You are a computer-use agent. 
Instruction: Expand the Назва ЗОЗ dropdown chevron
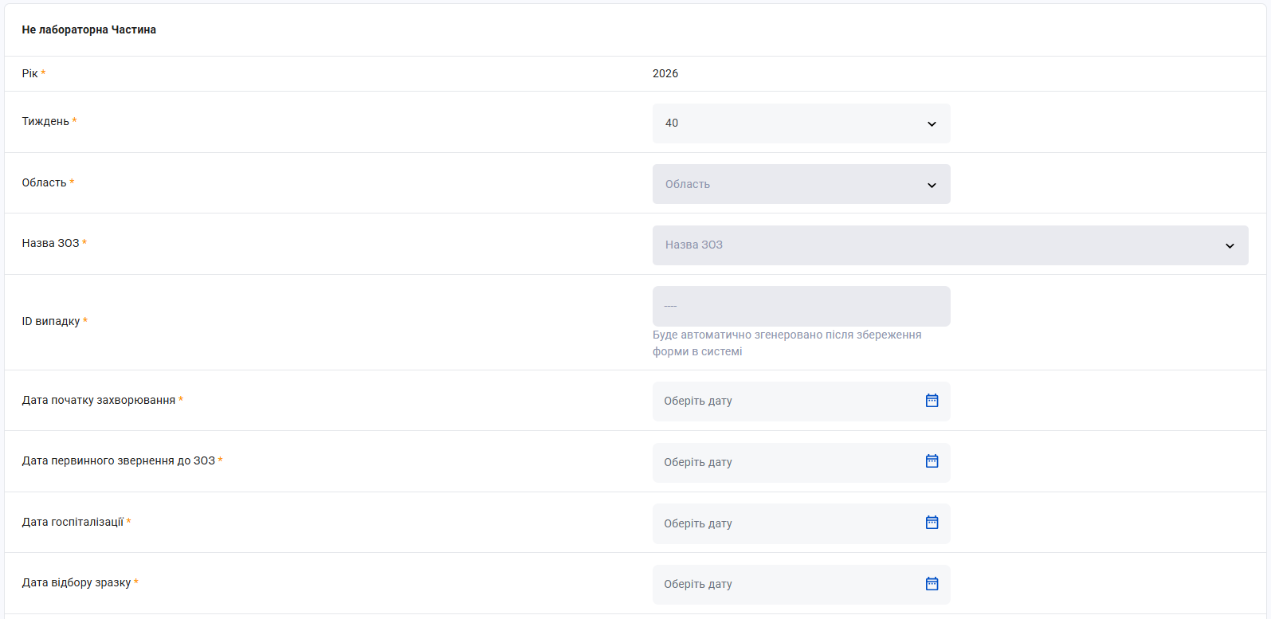tap(1230, 245)
